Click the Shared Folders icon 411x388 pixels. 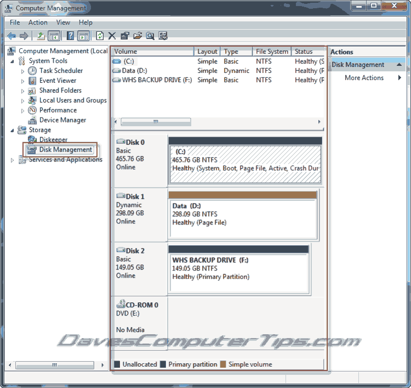pos(32,91)
